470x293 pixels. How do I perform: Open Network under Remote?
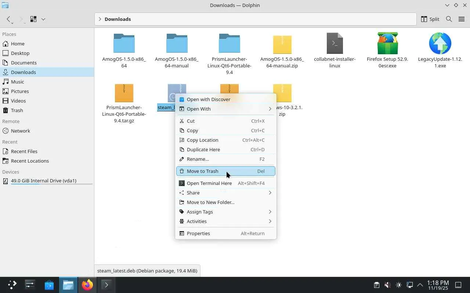click(47, 131)
